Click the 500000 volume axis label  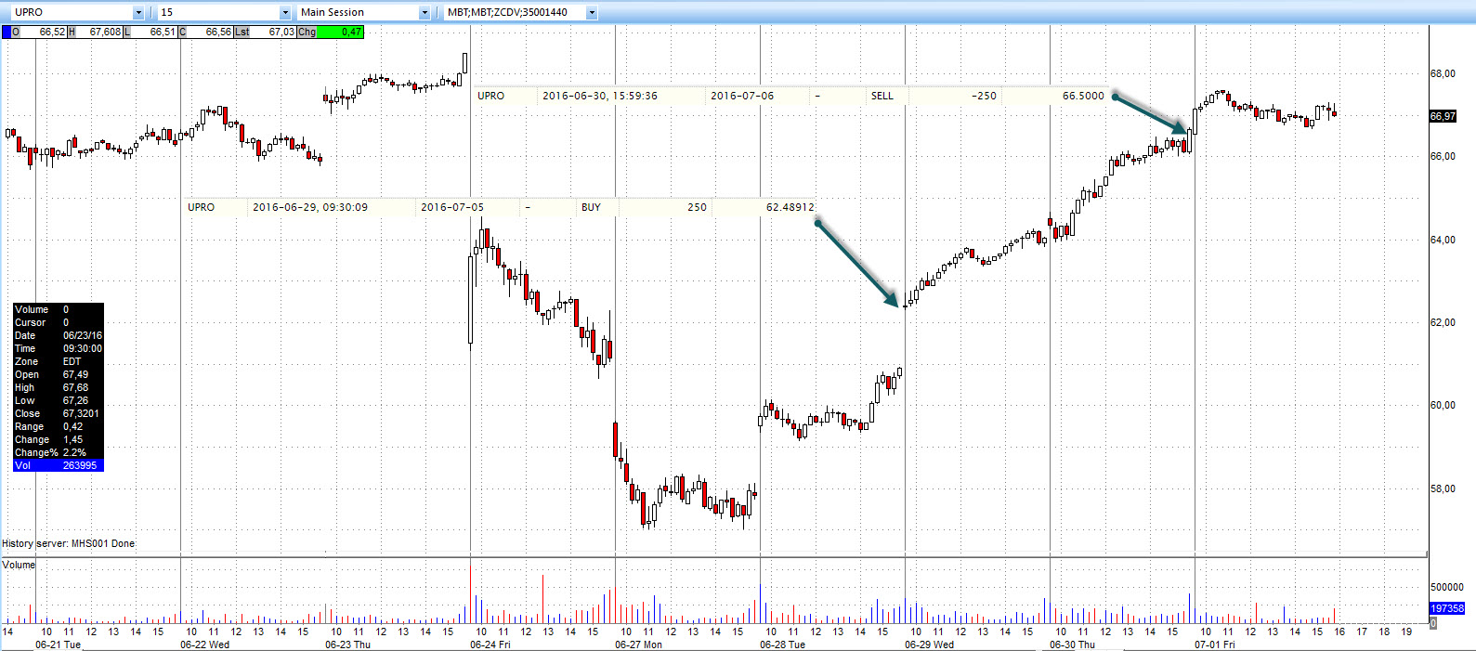point(1447,587)
